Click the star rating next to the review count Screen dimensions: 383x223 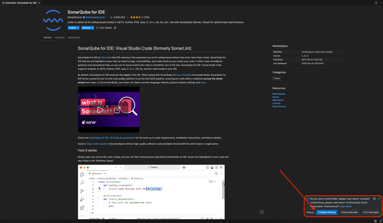(x=136, y=17)
